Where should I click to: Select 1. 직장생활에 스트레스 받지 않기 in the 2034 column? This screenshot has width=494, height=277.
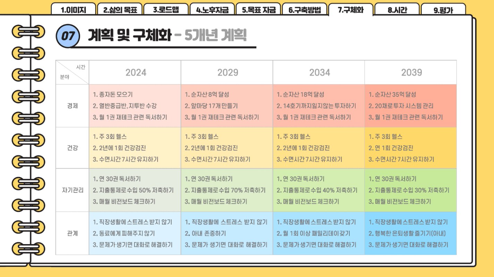click(316, 222)
